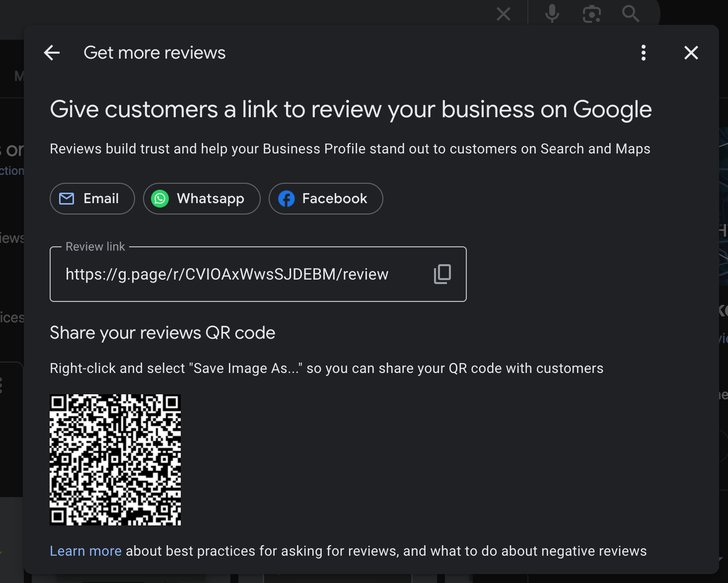Viewport: 728px width, 583px height.
Task: Close the Get more reviews dialog
Action: (x=691, y=53)
